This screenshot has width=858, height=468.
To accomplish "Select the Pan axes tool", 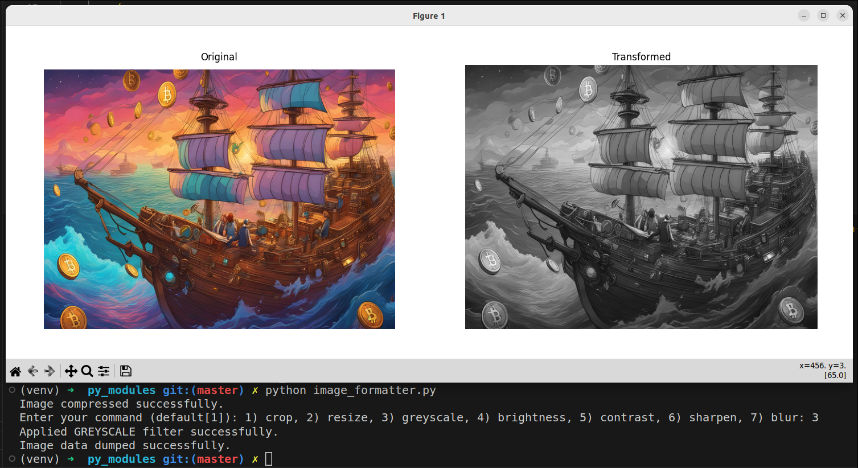I will coord(71,371).
